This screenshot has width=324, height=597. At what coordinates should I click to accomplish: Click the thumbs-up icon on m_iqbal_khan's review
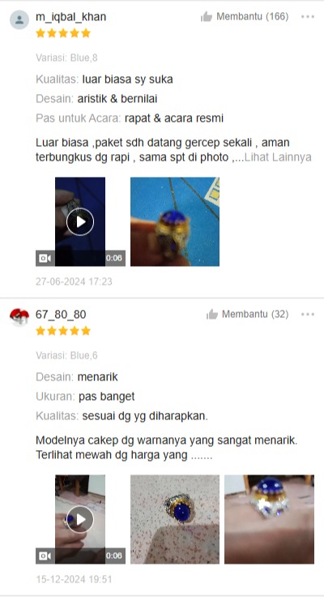click(207, 16)
